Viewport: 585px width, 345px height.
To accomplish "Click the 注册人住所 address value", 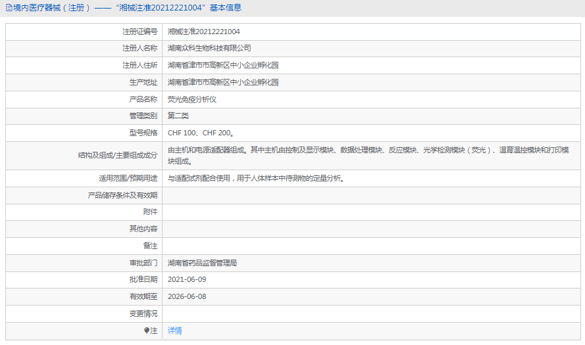I will tap(223, 65).
